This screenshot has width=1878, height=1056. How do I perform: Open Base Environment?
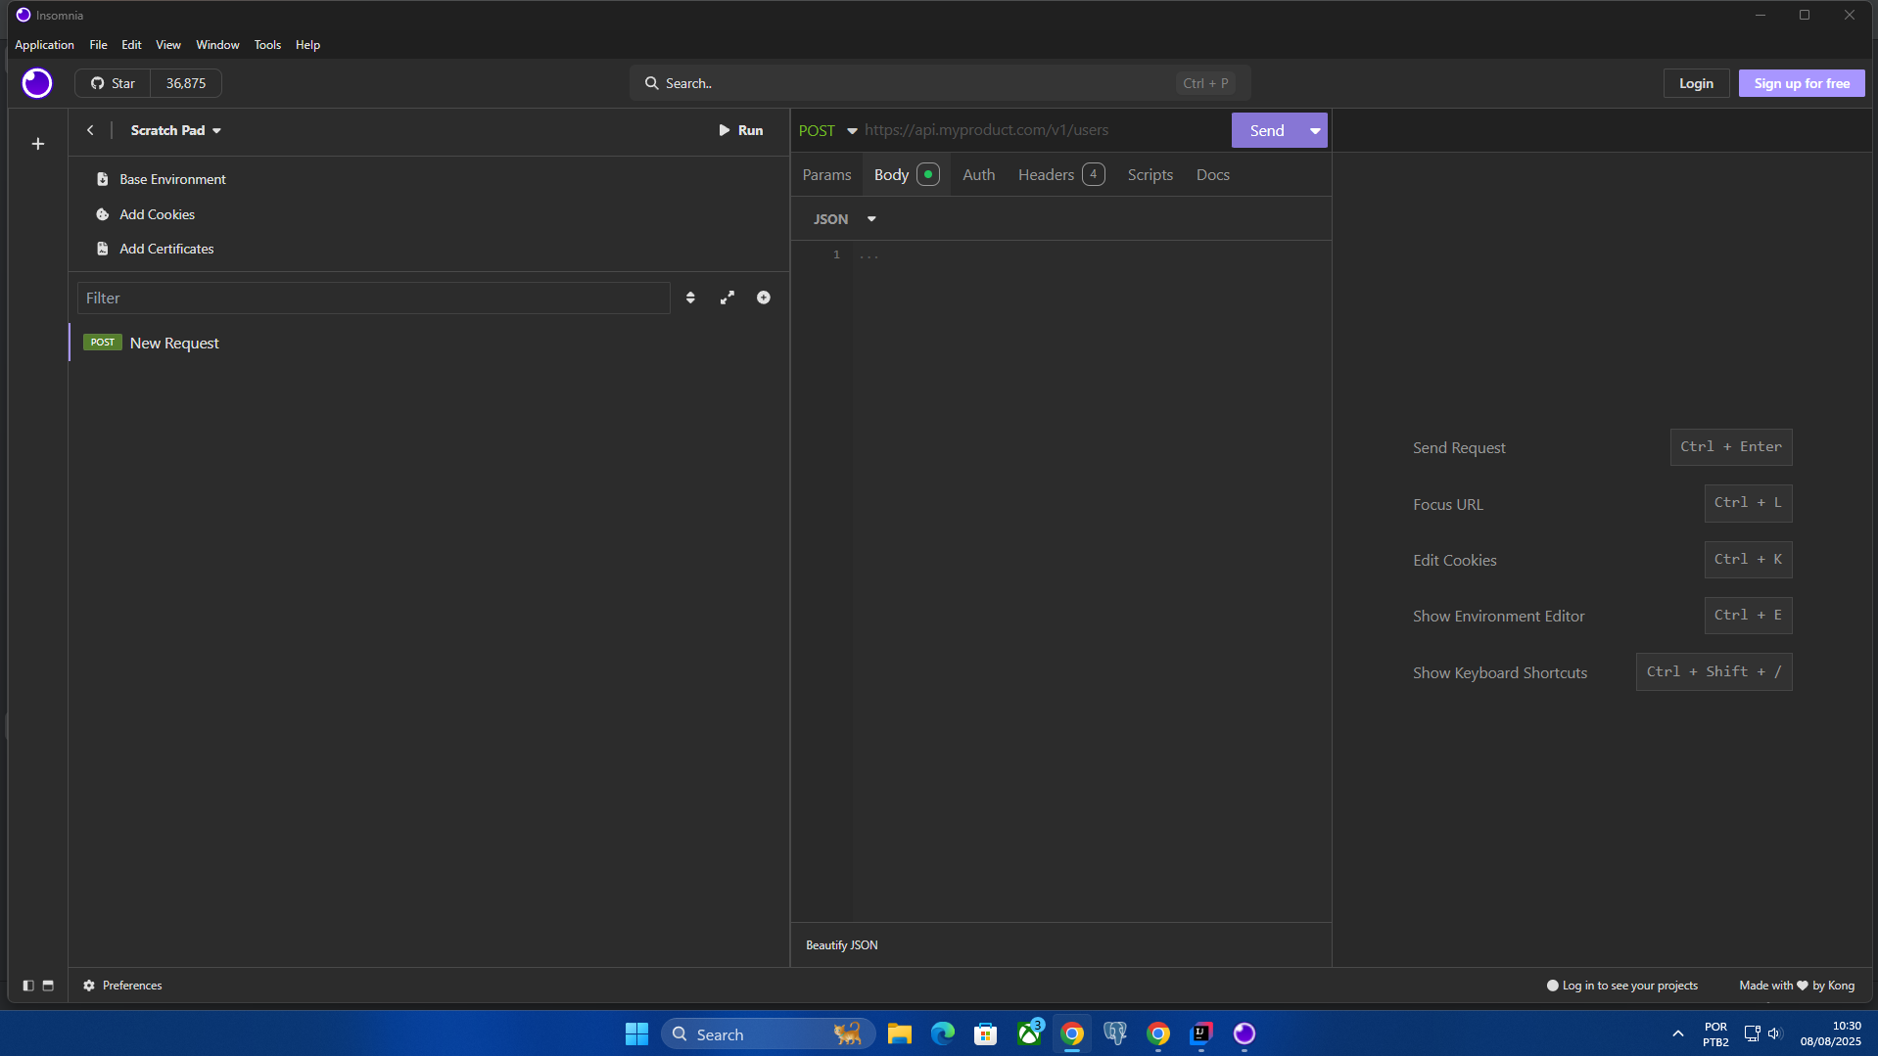(x=162, y=179)
